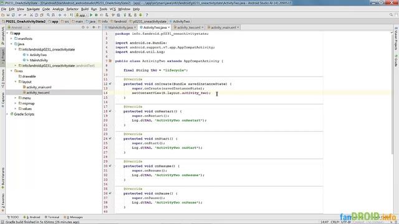Open the app run configuration dropdown

tap(82, 15)
